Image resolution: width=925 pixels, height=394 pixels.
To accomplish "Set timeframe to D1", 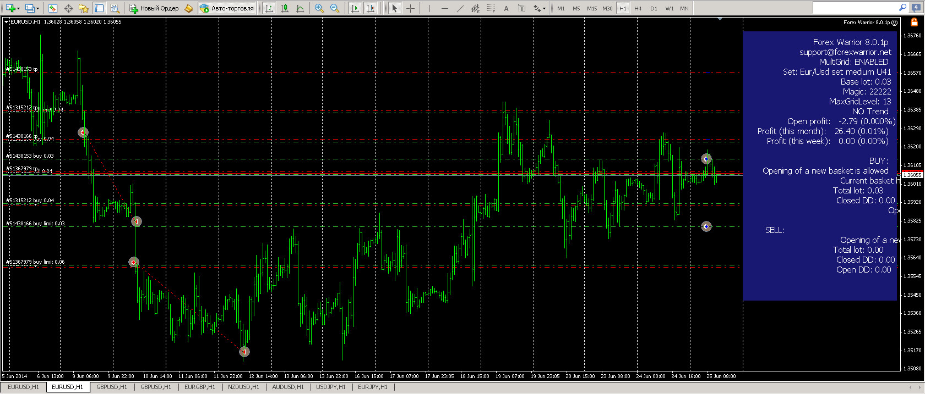I will [654, 8].
